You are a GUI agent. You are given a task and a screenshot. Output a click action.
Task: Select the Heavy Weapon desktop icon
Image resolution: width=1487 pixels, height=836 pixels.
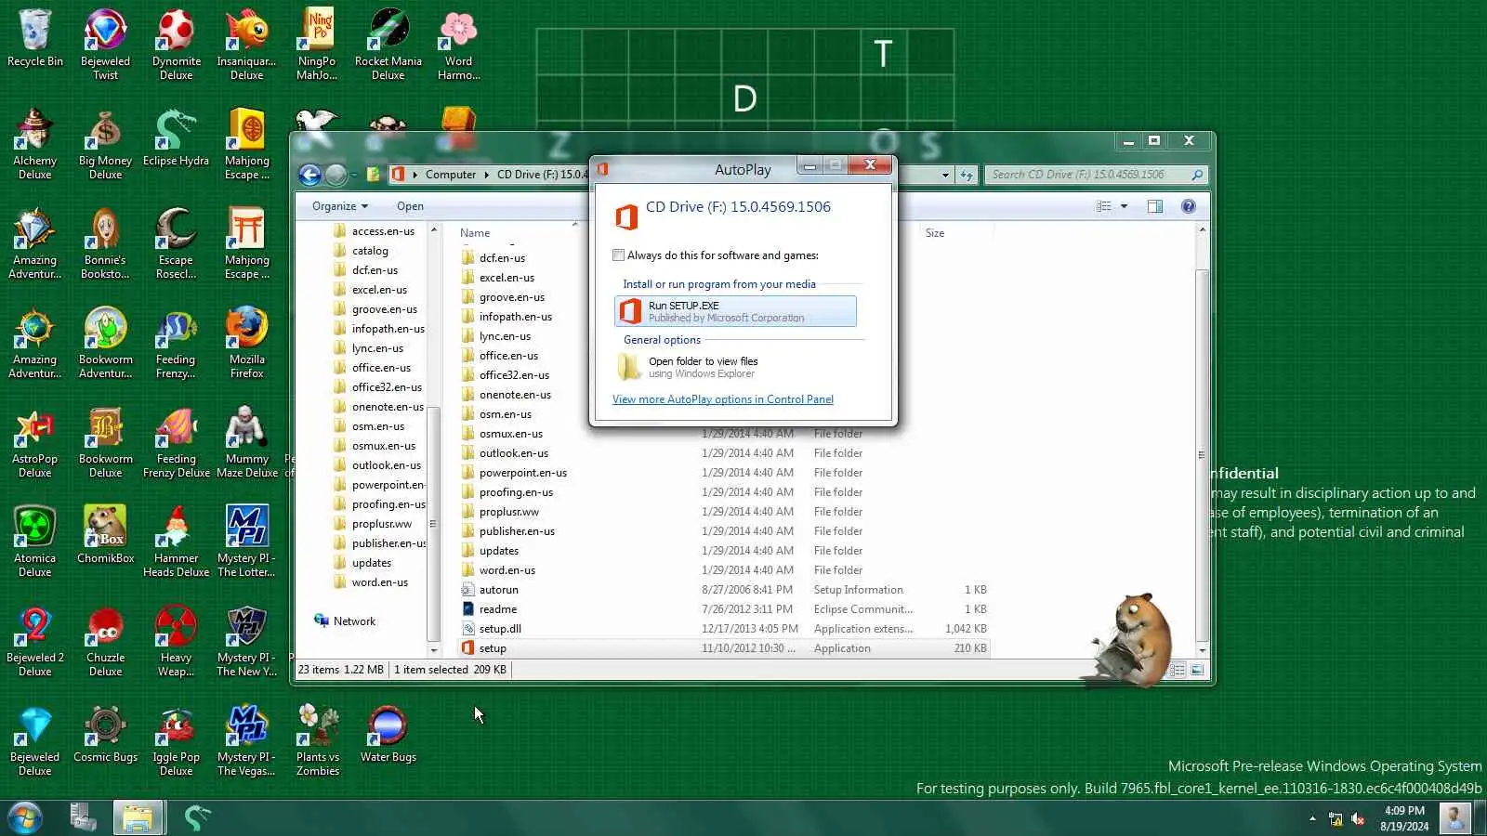tap(176, 641)
